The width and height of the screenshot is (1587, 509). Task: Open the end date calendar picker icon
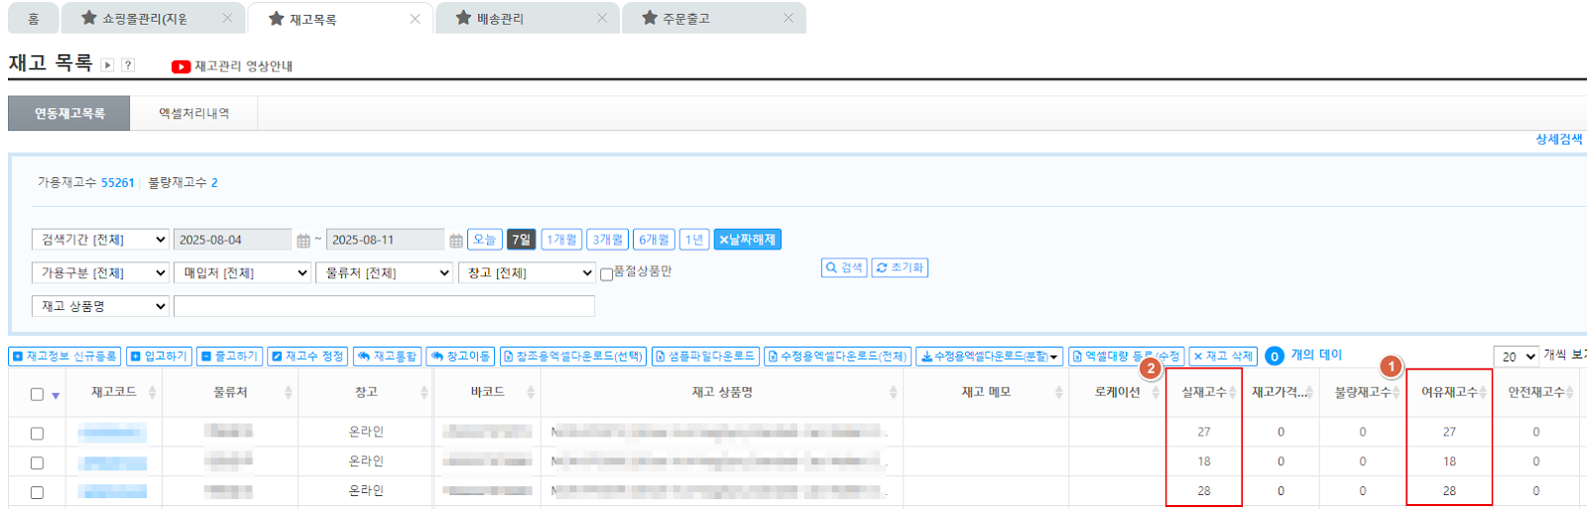coord(456,241)
